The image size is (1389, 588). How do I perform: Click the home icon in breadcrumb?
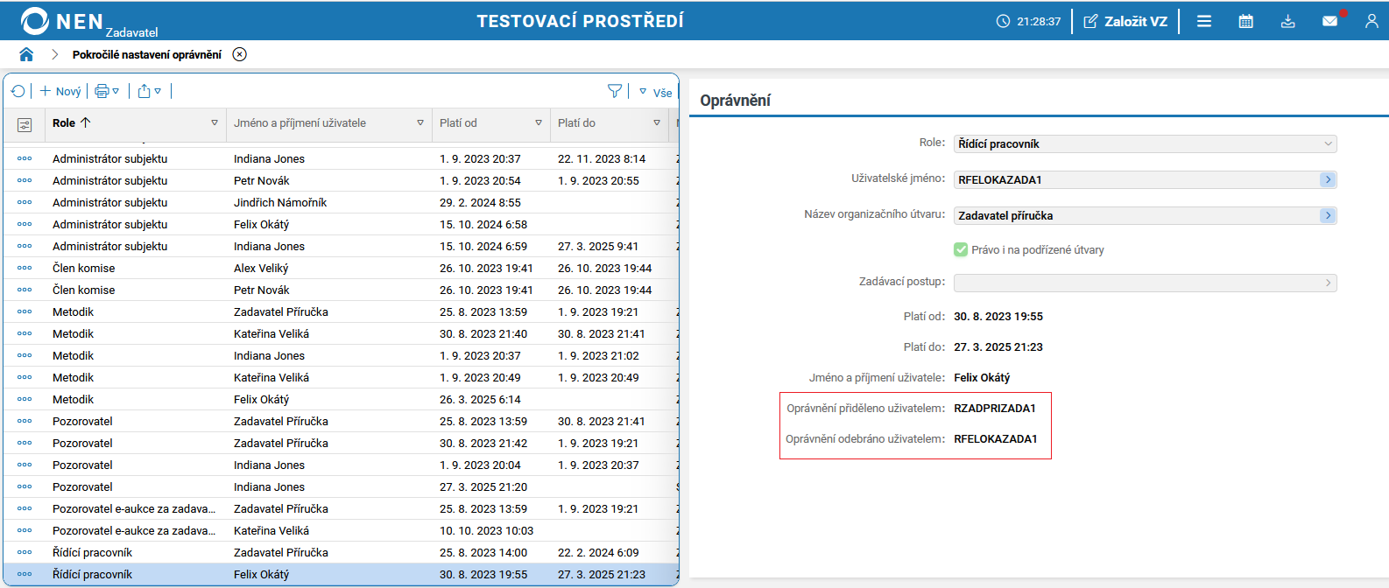pyautogui.click(x=26, y=54)
